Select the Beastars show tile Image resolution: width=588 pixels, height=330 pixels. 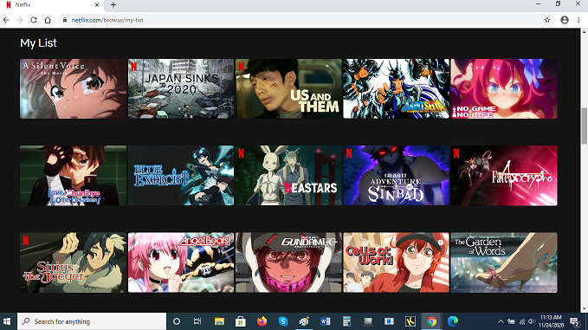[x=288, y=176]
